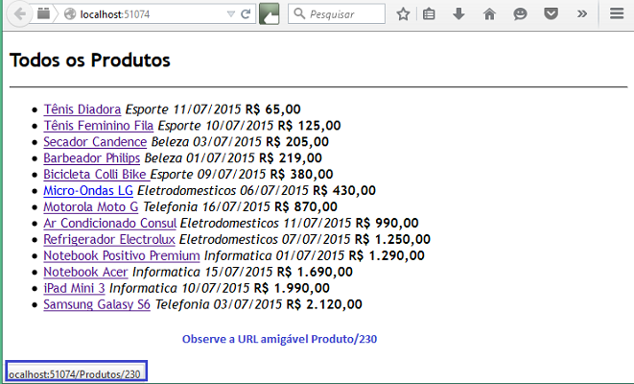Screen dimensions: 634x384
Task: Click the browser Back arrow button
Action: (18, 14)
